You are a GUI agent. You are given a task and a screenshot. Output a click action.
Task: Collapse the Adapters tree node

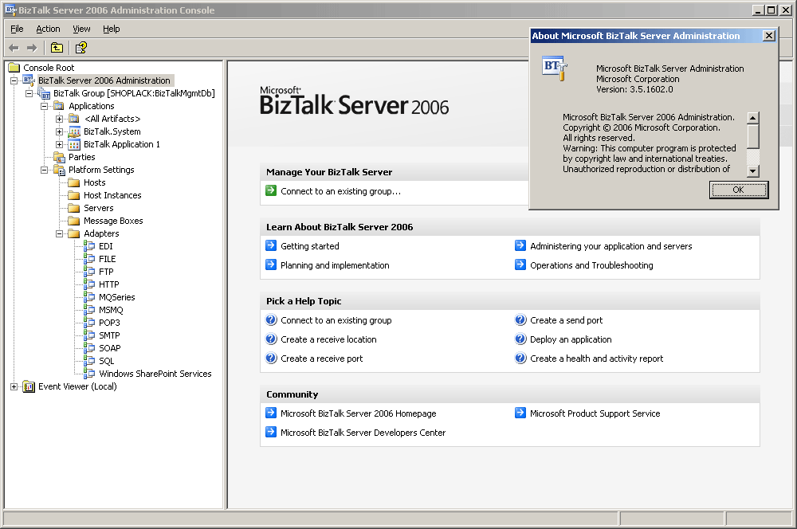click(60, 233)
